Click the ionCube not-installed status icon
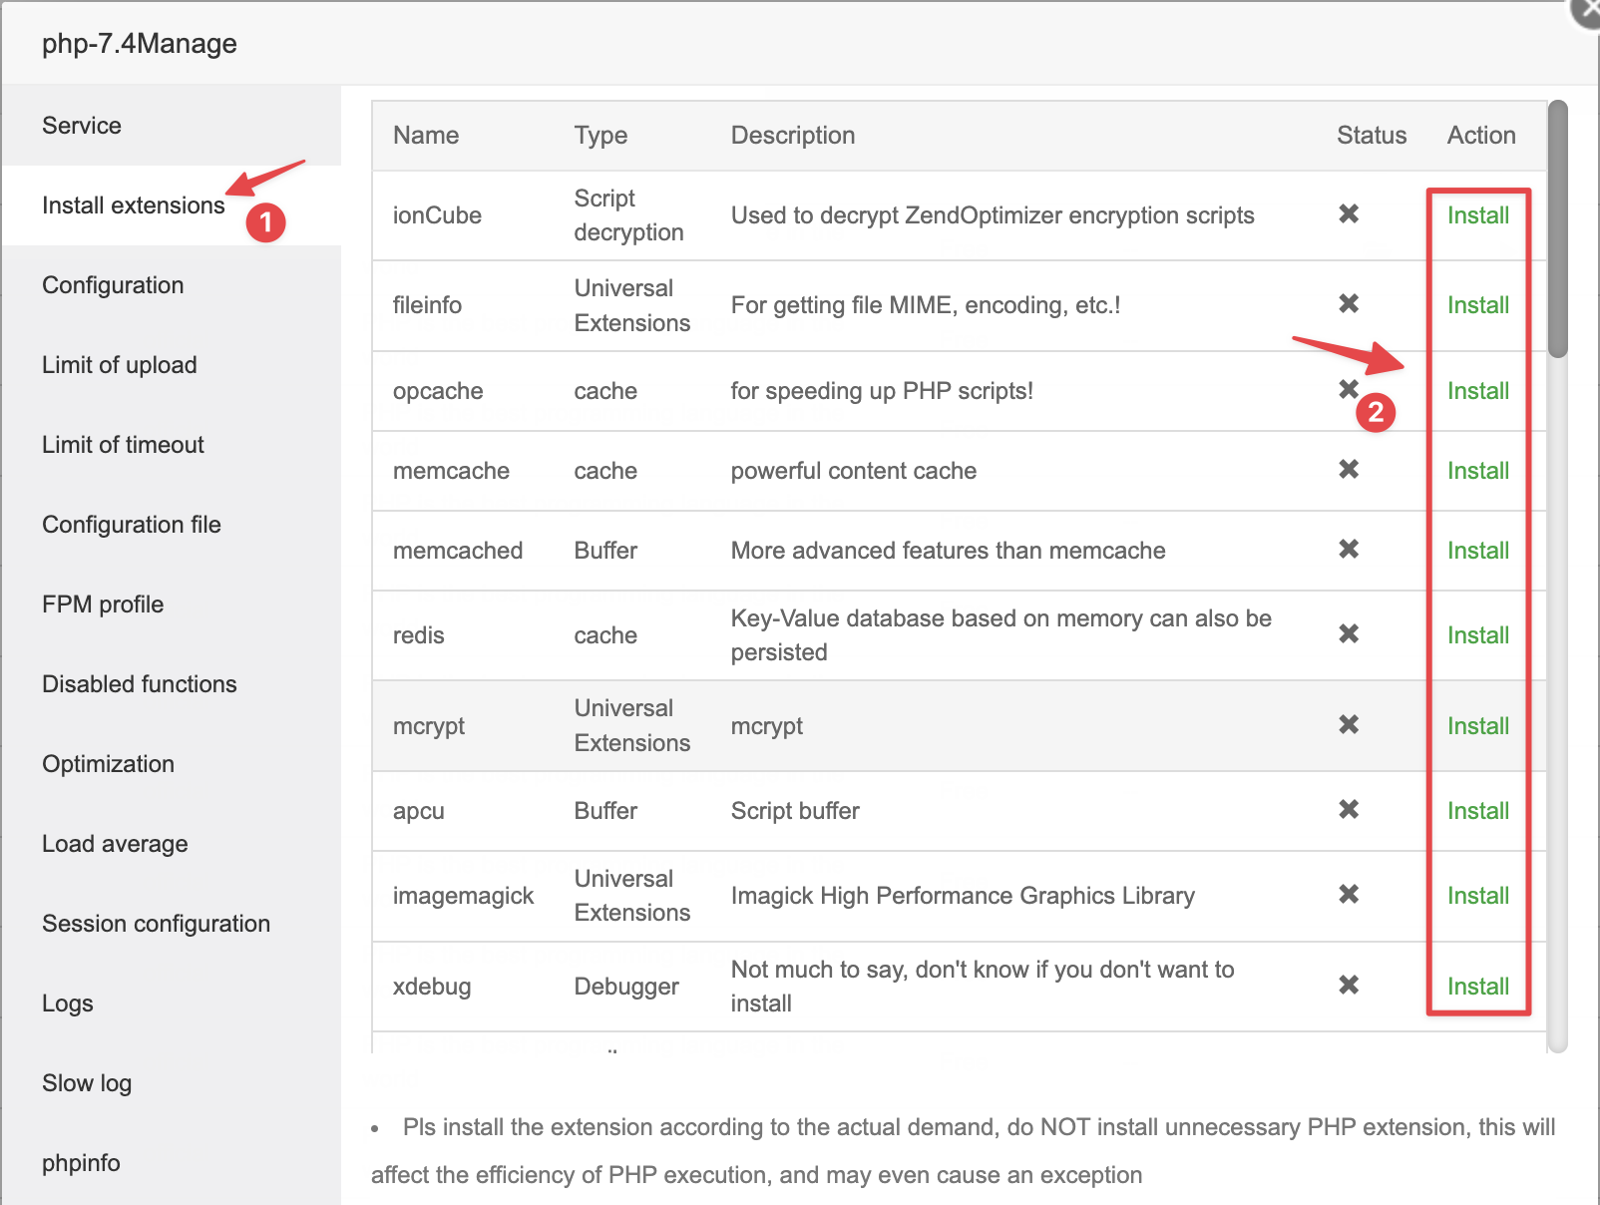The height and width of the screenshot is (1205, 1600). (1349, 213)
